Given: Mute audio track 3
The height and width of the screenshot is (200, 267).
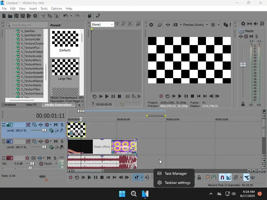Looking at the screenshot, I should 49,158.
